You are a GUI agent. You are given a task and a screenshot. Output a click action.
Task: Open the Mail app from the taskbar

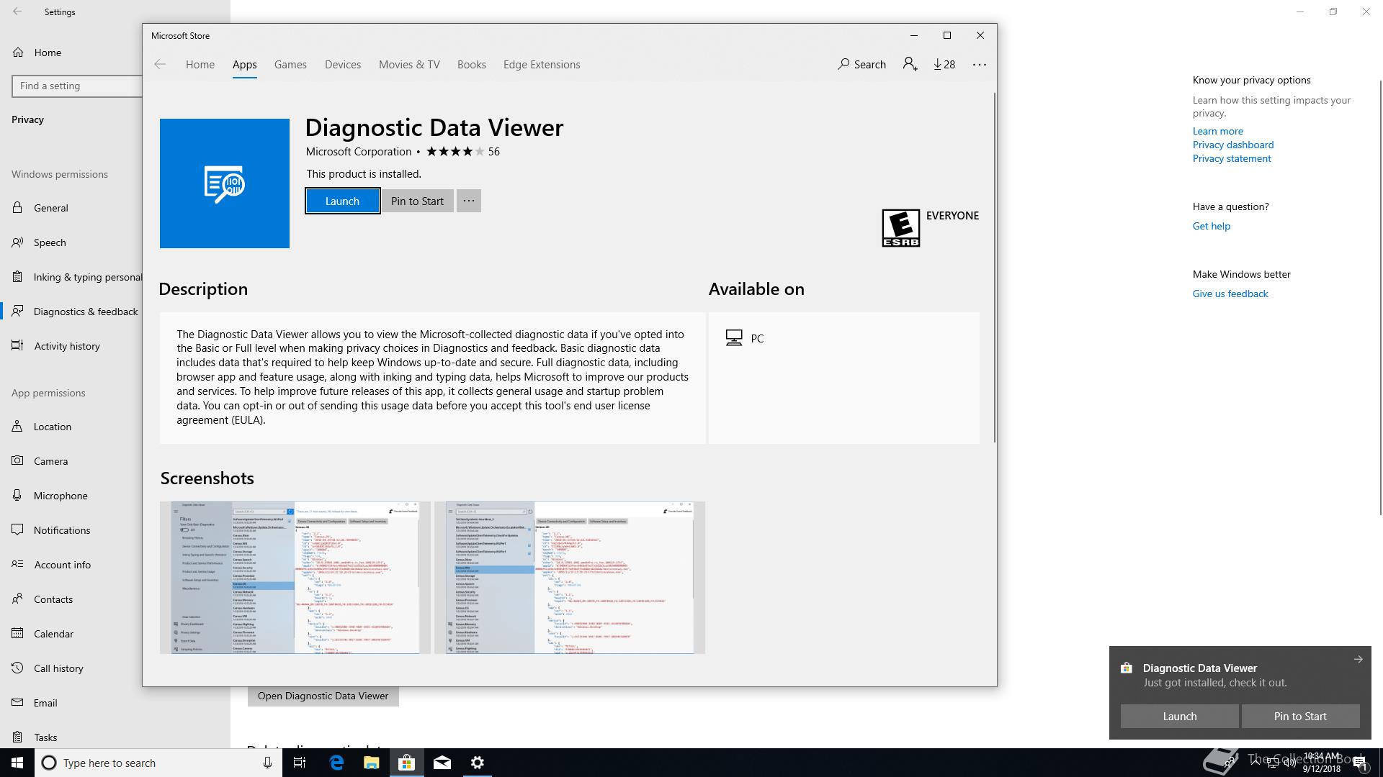442,763
